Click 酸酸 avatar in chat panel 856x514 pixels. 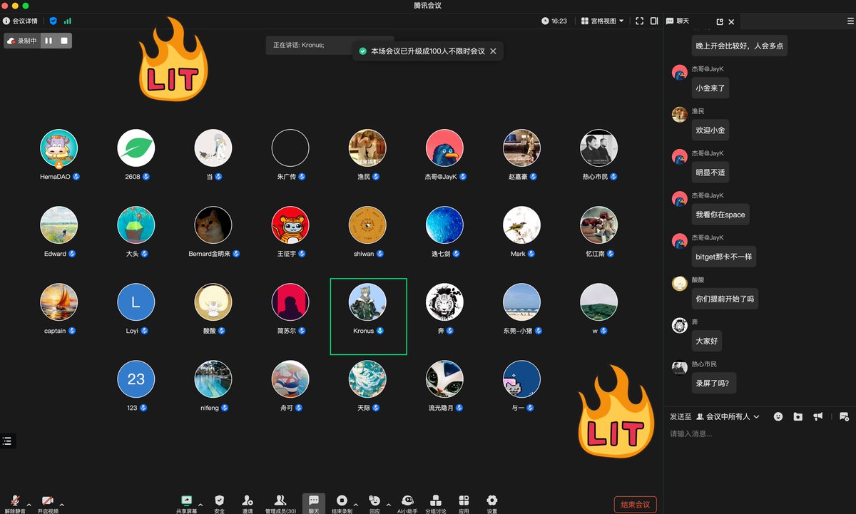tap(680, 283)
